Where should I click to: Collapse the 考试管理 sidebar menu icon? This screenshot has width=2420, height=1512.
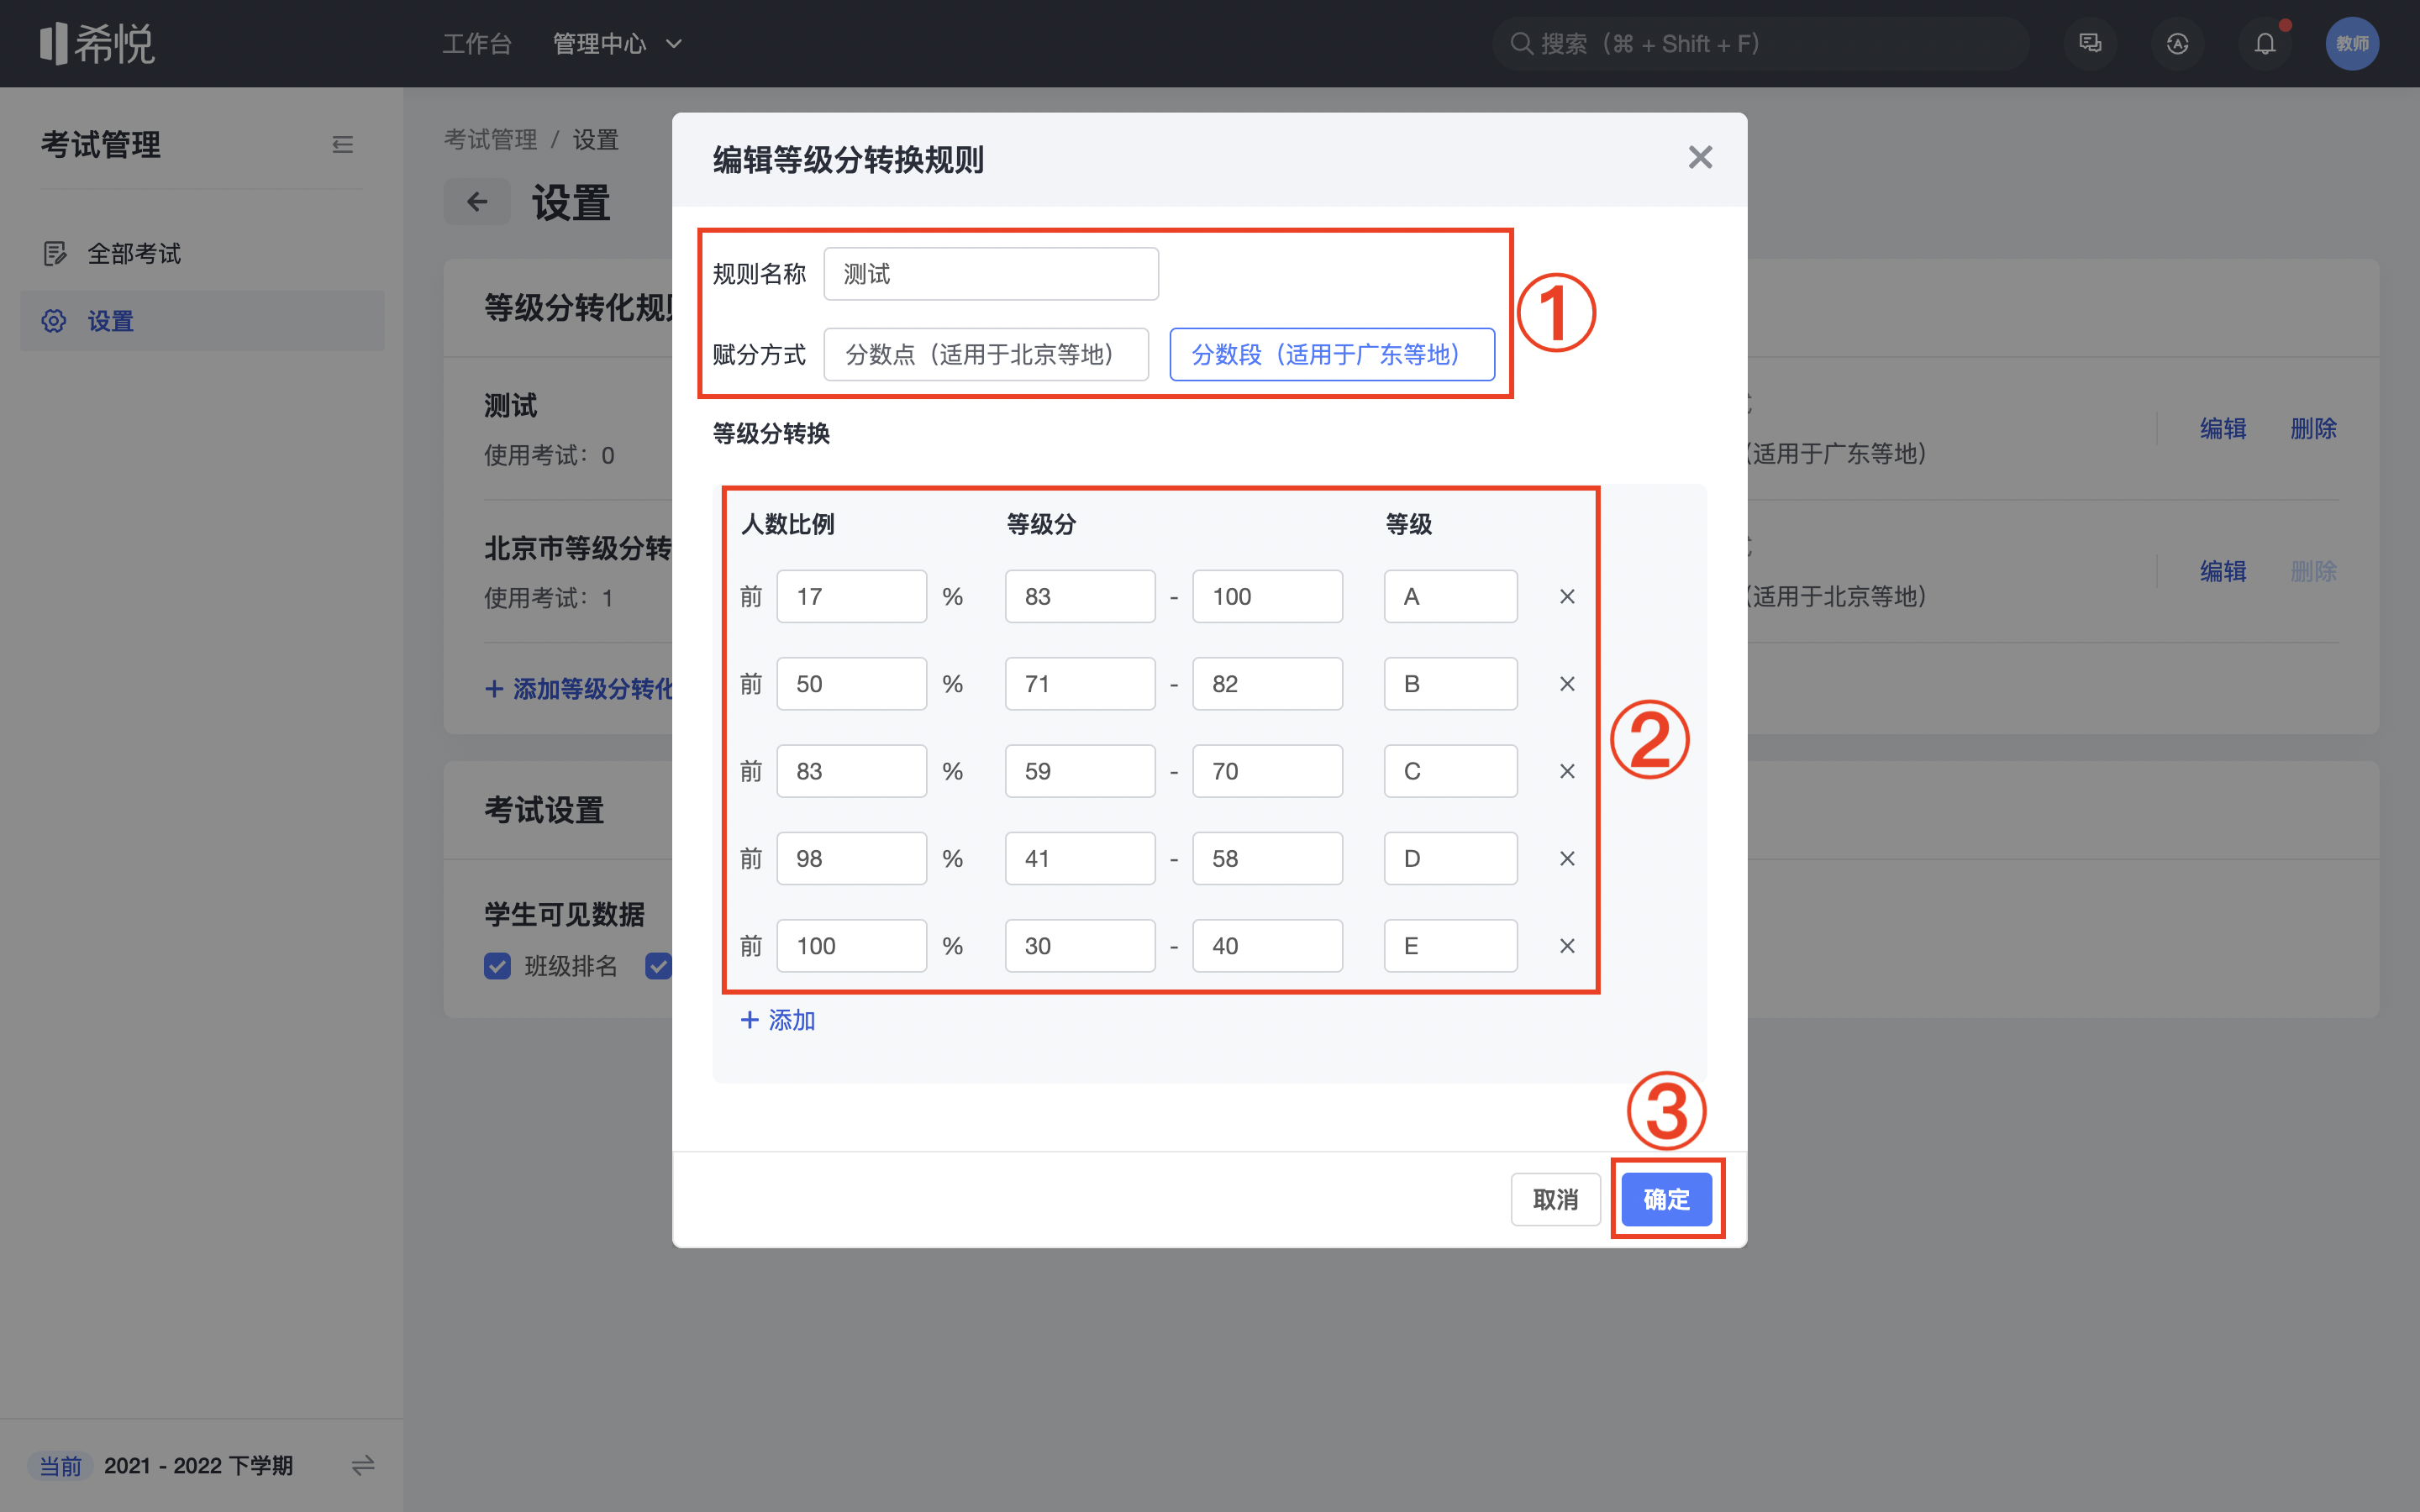pyautogui.click(x=342, y=145)
